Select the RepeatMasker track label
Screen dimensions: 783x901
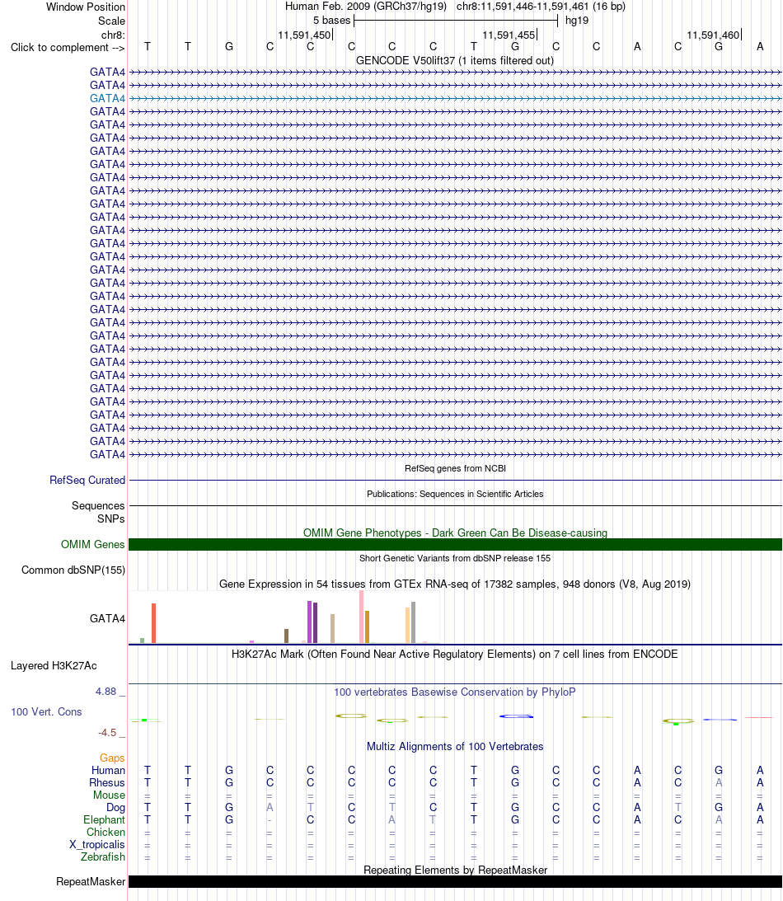[91, 881]
